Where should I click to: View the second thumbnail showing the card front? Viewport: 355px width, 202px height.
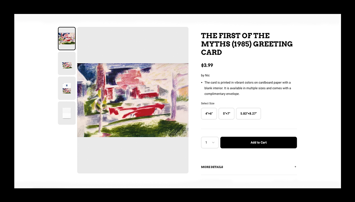tap(67, 63)
